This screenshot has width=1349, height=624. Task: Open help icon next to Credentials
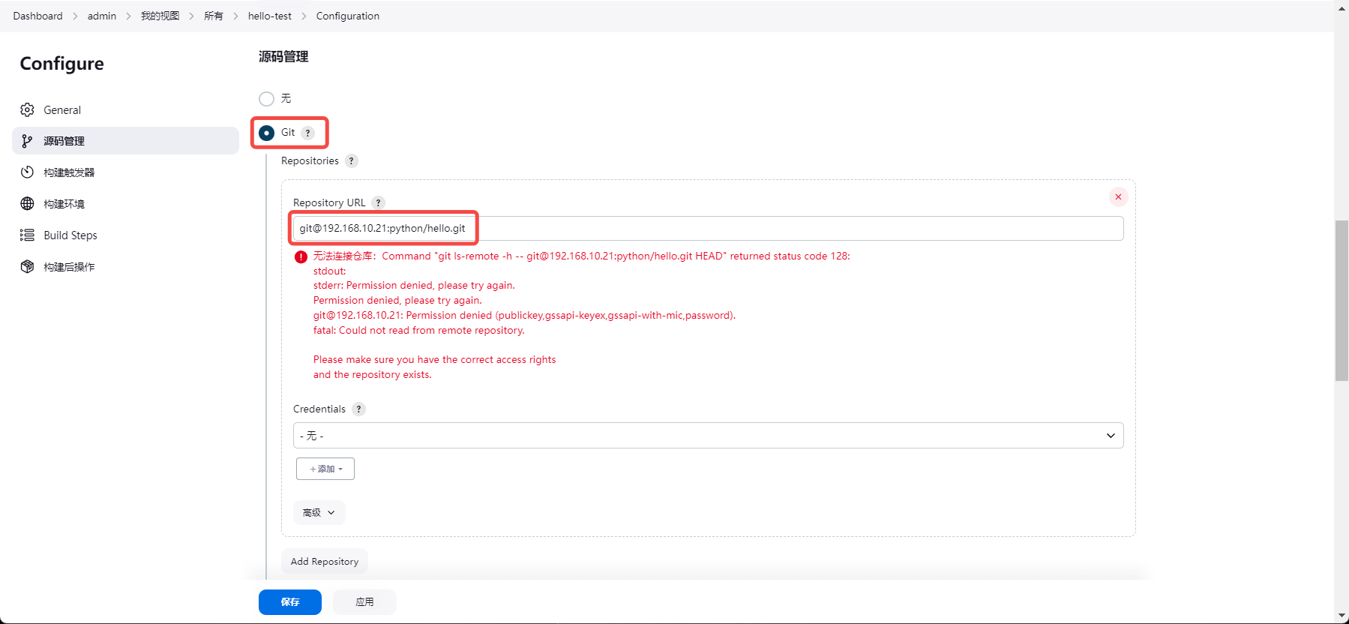click(x=359, y=409)
